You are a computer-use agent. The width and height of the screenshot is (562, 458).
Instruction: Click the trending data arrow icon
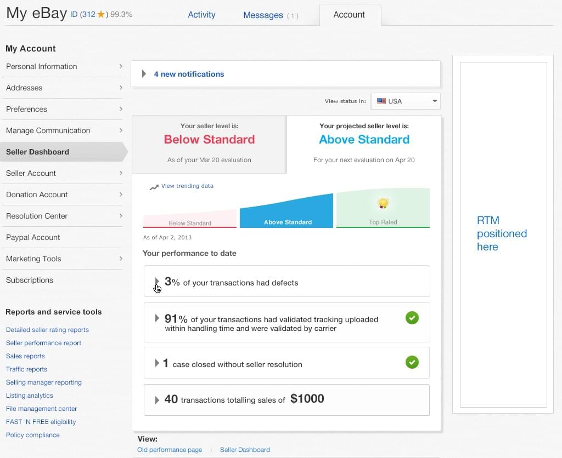[x=154, y=187]
